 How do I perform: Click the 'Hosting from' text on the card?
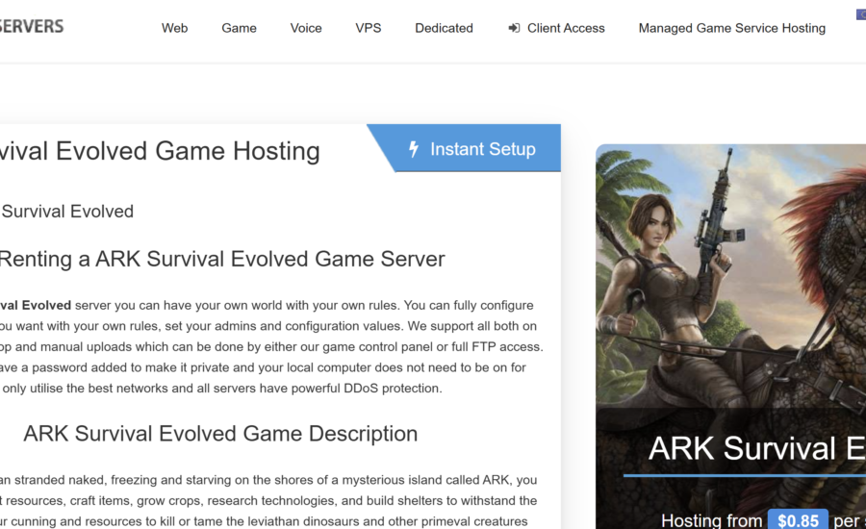[x=711, y=520]
